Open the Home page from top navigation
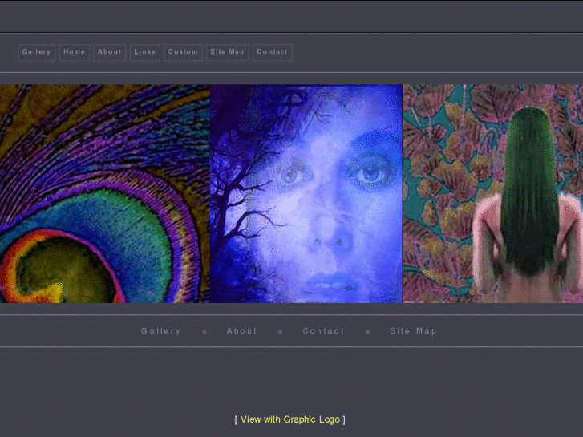Viewport: 583px width, 437px height. tap(74, 52)
